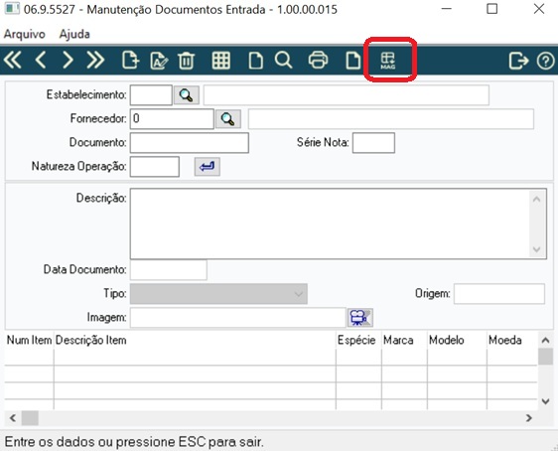Open image viewer camera button
This screenshot has width=558, height=451.
[x=360, y=318]
